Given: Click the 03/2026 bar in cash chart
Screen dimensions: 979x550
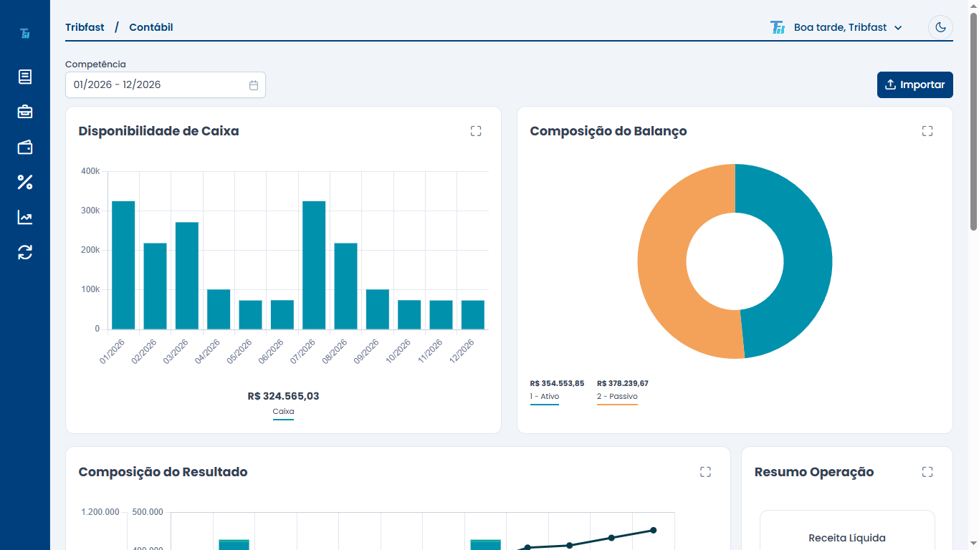Looking at the screenshot, I should tap(187, 276).
